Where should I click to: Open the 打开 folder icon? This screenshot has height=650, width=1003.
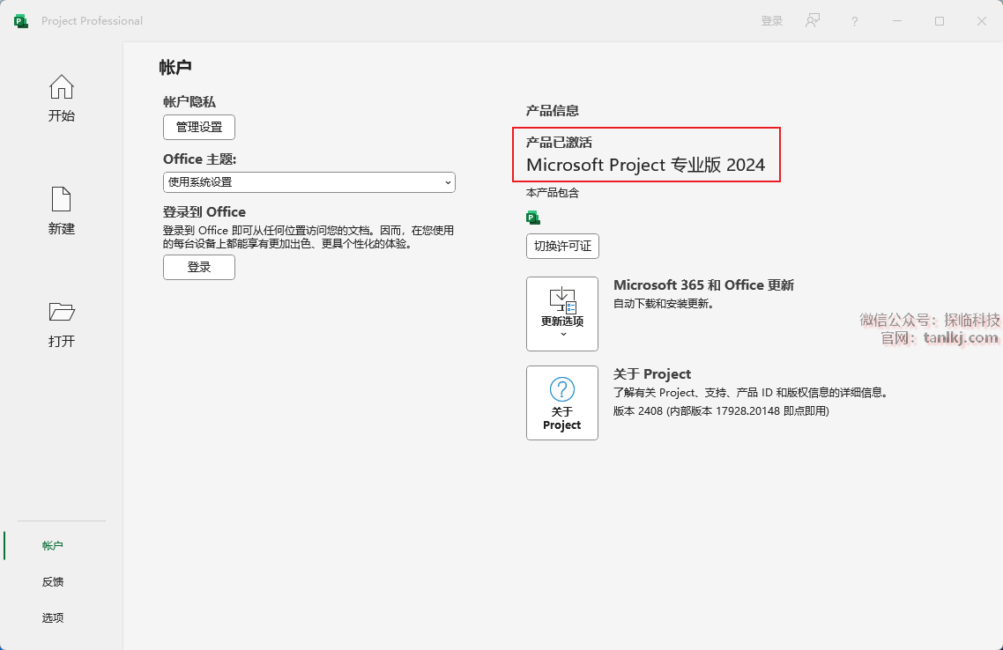tap(62, 312)
